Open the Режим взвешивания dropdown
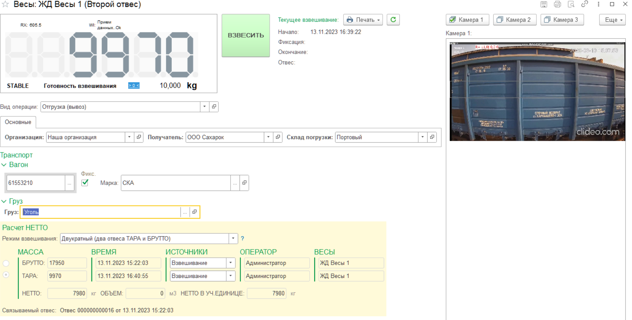The width and height of the screenshot is (632, 320). coord(233,239)
